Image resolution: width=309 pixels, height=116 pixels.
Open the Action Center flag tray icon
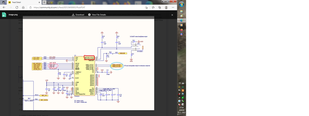click(x=179, y=90)
